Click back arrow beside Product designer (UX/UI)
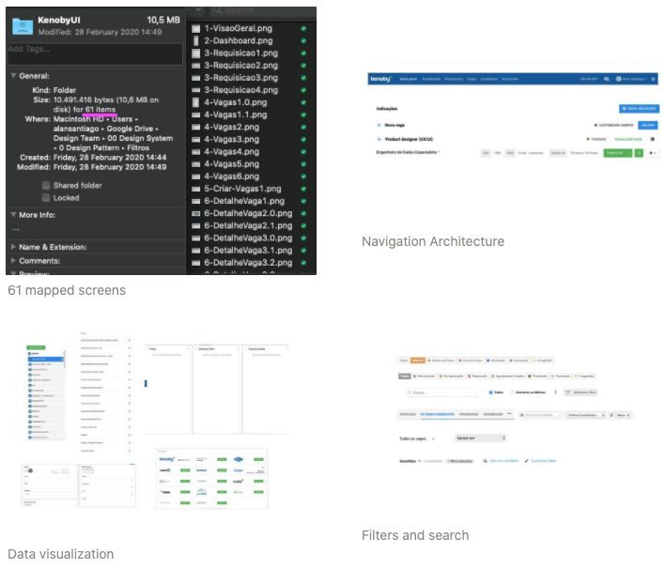This screenshot has width=667, height=568. (x=379, y=138)
